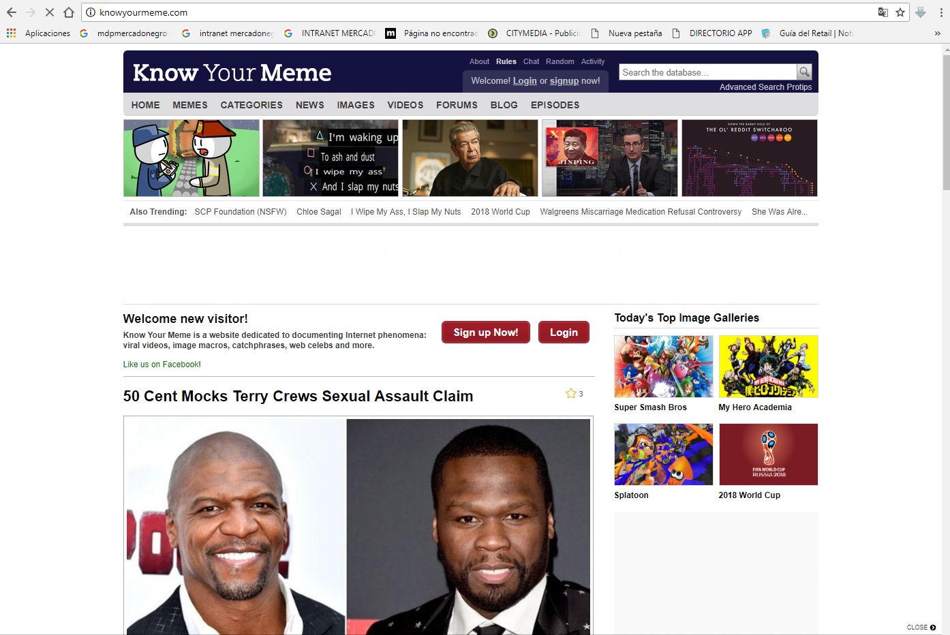Open the Jinping John Oliver thumbnail
Viewport: 950px width, 635px height.
click(610, 158)
